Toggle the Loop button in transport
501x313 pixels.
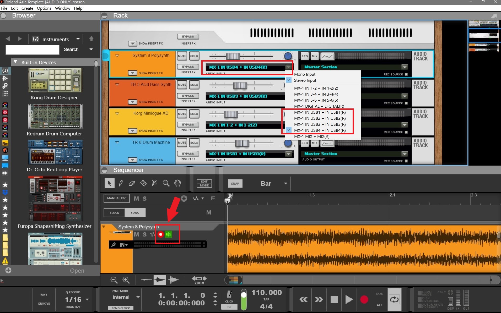click(x=394, y=299)
